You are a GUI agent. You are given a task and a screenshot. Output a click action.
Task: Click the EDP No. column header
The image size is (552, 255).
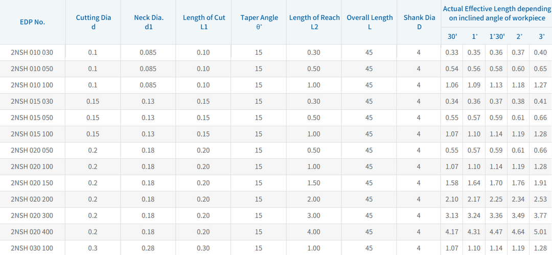point(32,22)
